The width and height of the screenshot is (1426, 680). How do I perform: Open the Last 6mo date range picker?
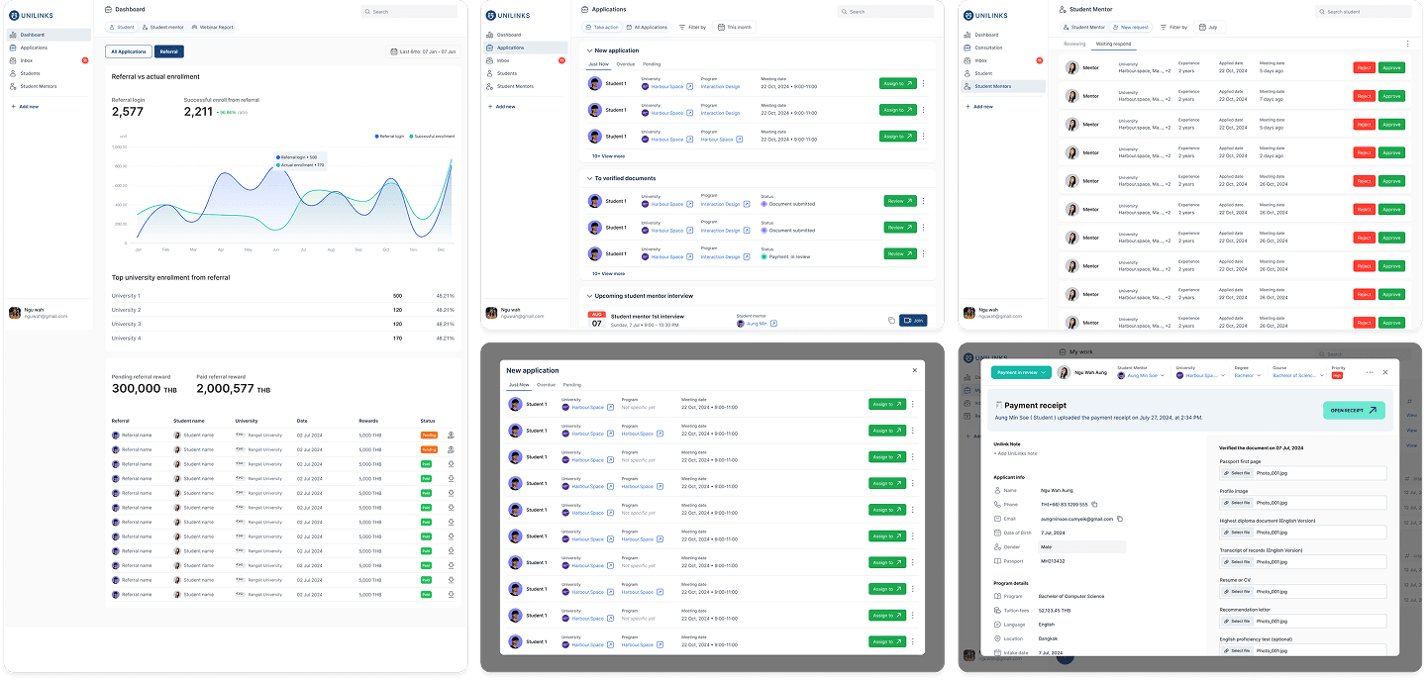pyautogui.click(x=423, y=50)
